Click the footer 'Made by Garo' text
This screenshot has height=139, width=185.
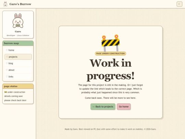(110, 129)
